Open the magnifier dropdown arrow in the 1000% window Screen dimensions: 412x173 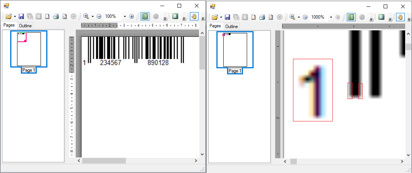tap(299, 17)
